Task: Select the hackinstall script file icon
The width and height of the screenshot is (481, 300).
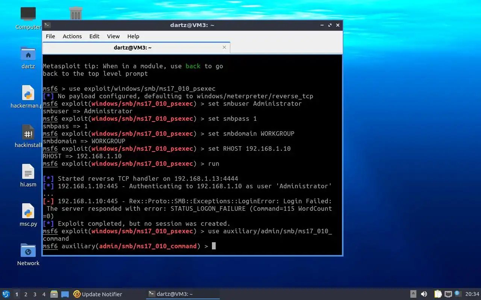Action: coord(28,132)
